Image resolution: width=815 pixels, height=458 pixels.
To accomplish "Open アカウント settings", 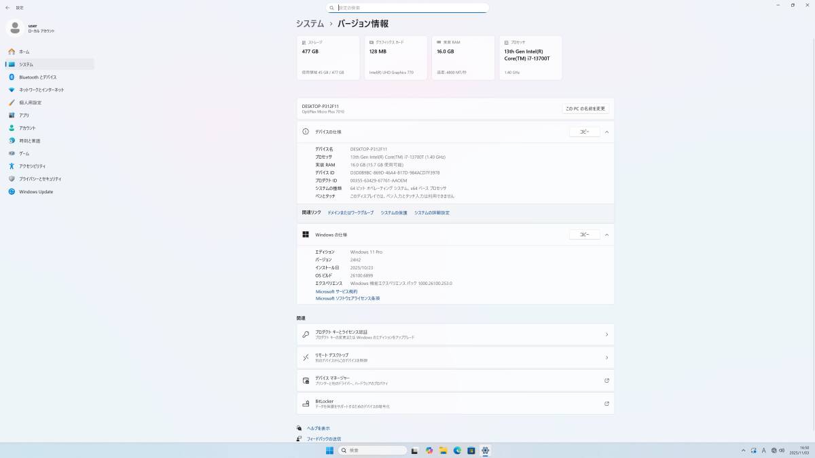I will coord(27,128).
